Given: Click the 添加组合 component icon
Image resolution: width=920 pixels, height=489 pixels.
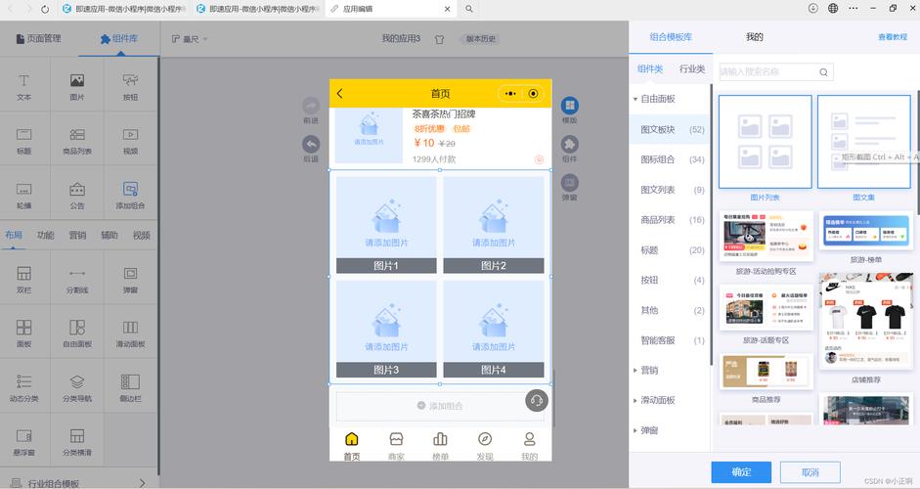Looking at the screenshot, I should tap(130, 189).
